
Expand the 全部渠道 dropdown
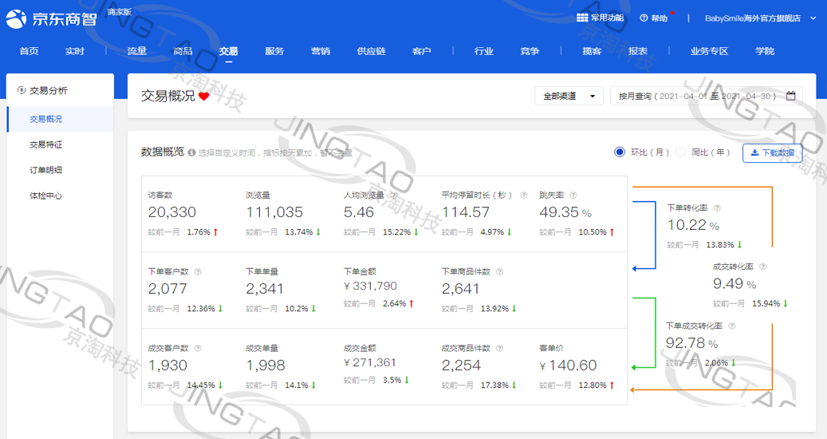(569, 96)
